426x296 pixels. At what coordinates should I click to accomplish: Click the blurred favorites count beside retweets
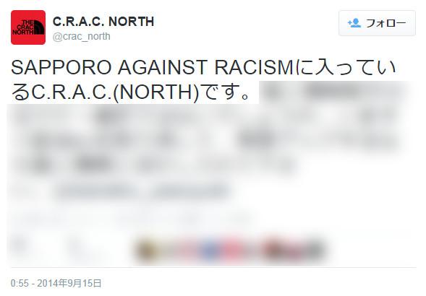[x=74, y=245]
